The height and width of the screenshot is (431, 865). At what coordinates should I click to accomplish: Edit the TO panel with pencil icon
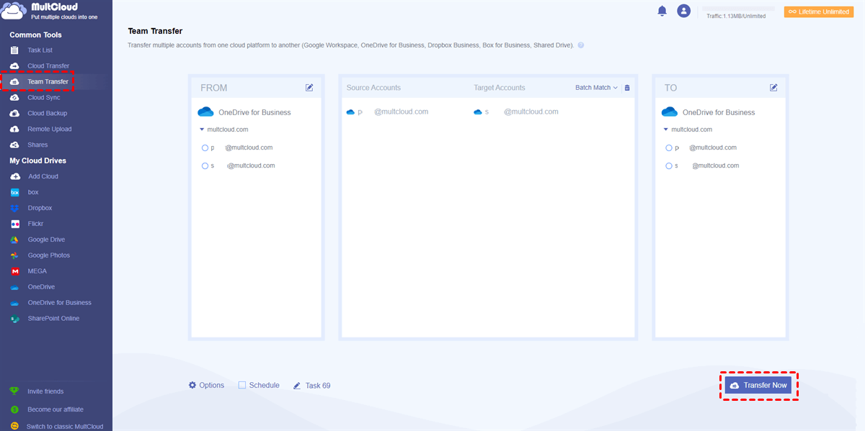click(773, 88)
